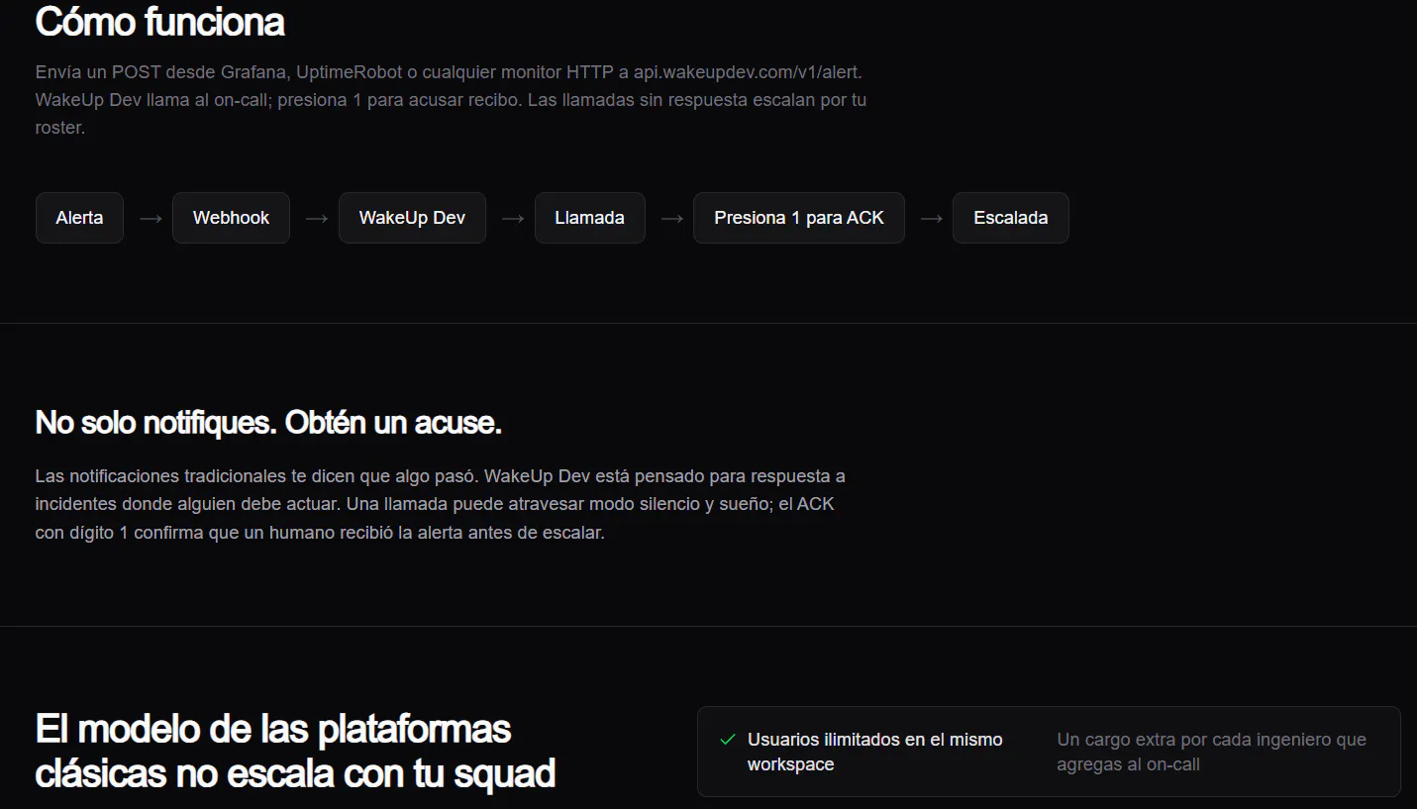Select the Llamada step chip
The width and height of the screenshot is (1417, 809).
[x=589, y=218]
